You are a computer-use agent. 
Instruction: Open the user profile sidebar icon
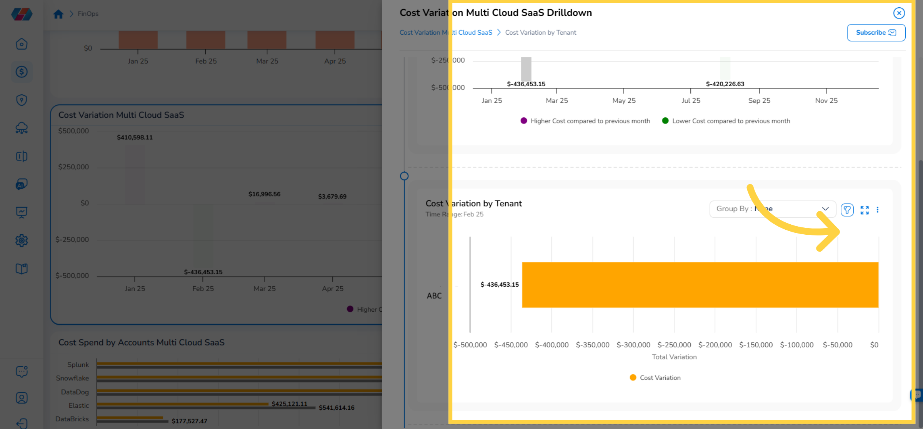click(x=22, y=397)
